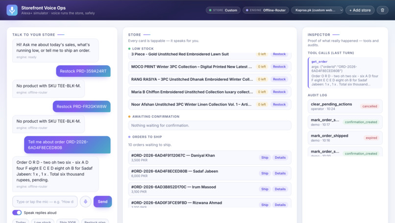This screenshot has width=395, height=223.
Task: Click the trash icon in the header
Action: [x=382, y=10]
